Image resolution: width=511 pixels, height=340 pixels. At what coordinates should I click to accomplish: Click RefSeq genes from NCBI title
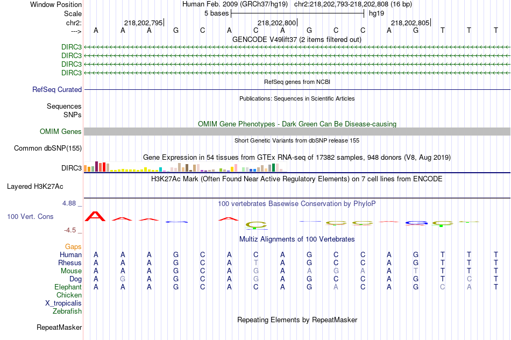(297, 82)
